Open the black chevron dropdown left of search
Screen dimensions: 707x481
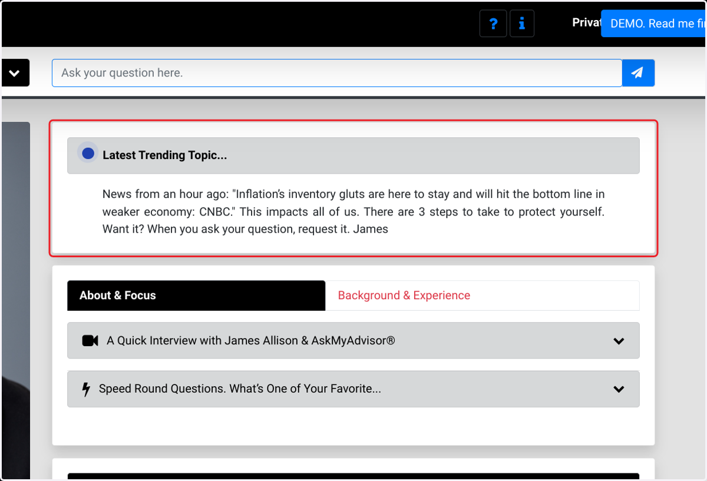[15, 73]
